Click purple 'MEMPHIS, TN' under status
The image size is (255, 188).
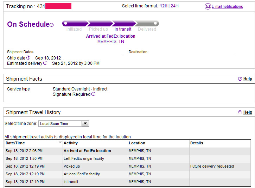click(x=111, y=42)
